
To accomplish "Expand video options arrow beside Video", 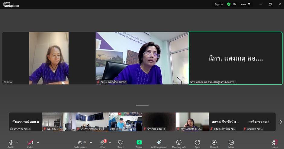I will pyautogui.click(x=38, y=142).
